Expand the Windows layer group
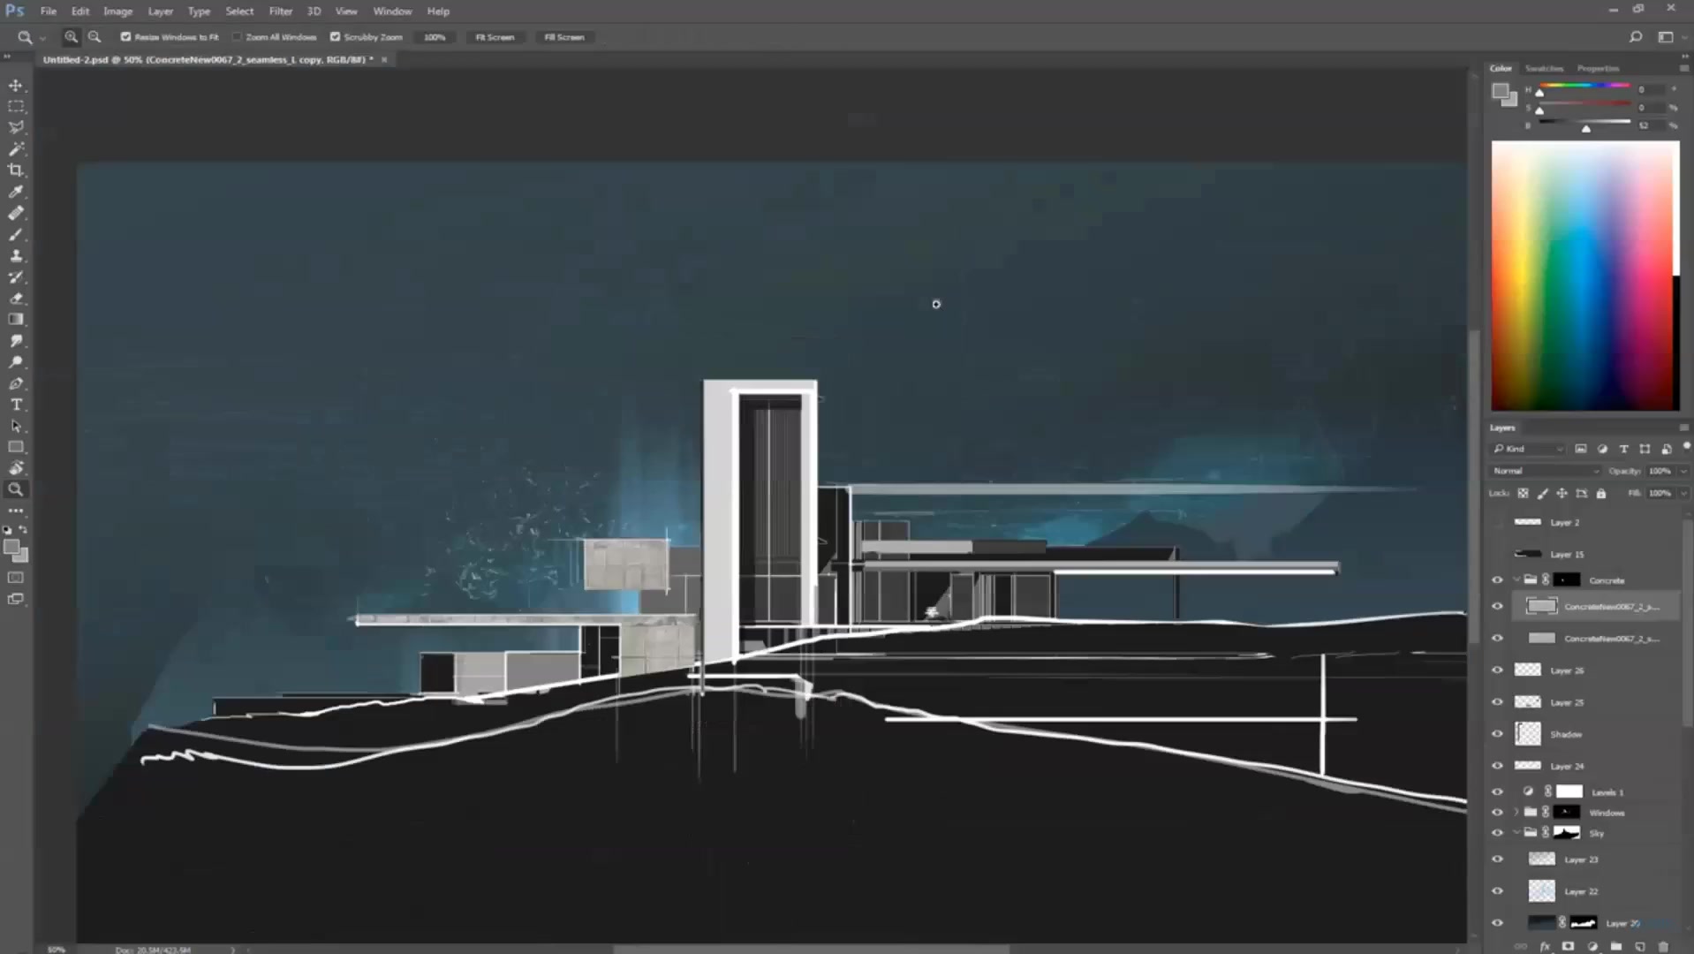Viewport: 1694px width, 954px height. pyautogui.click(x=1516, y=813)
